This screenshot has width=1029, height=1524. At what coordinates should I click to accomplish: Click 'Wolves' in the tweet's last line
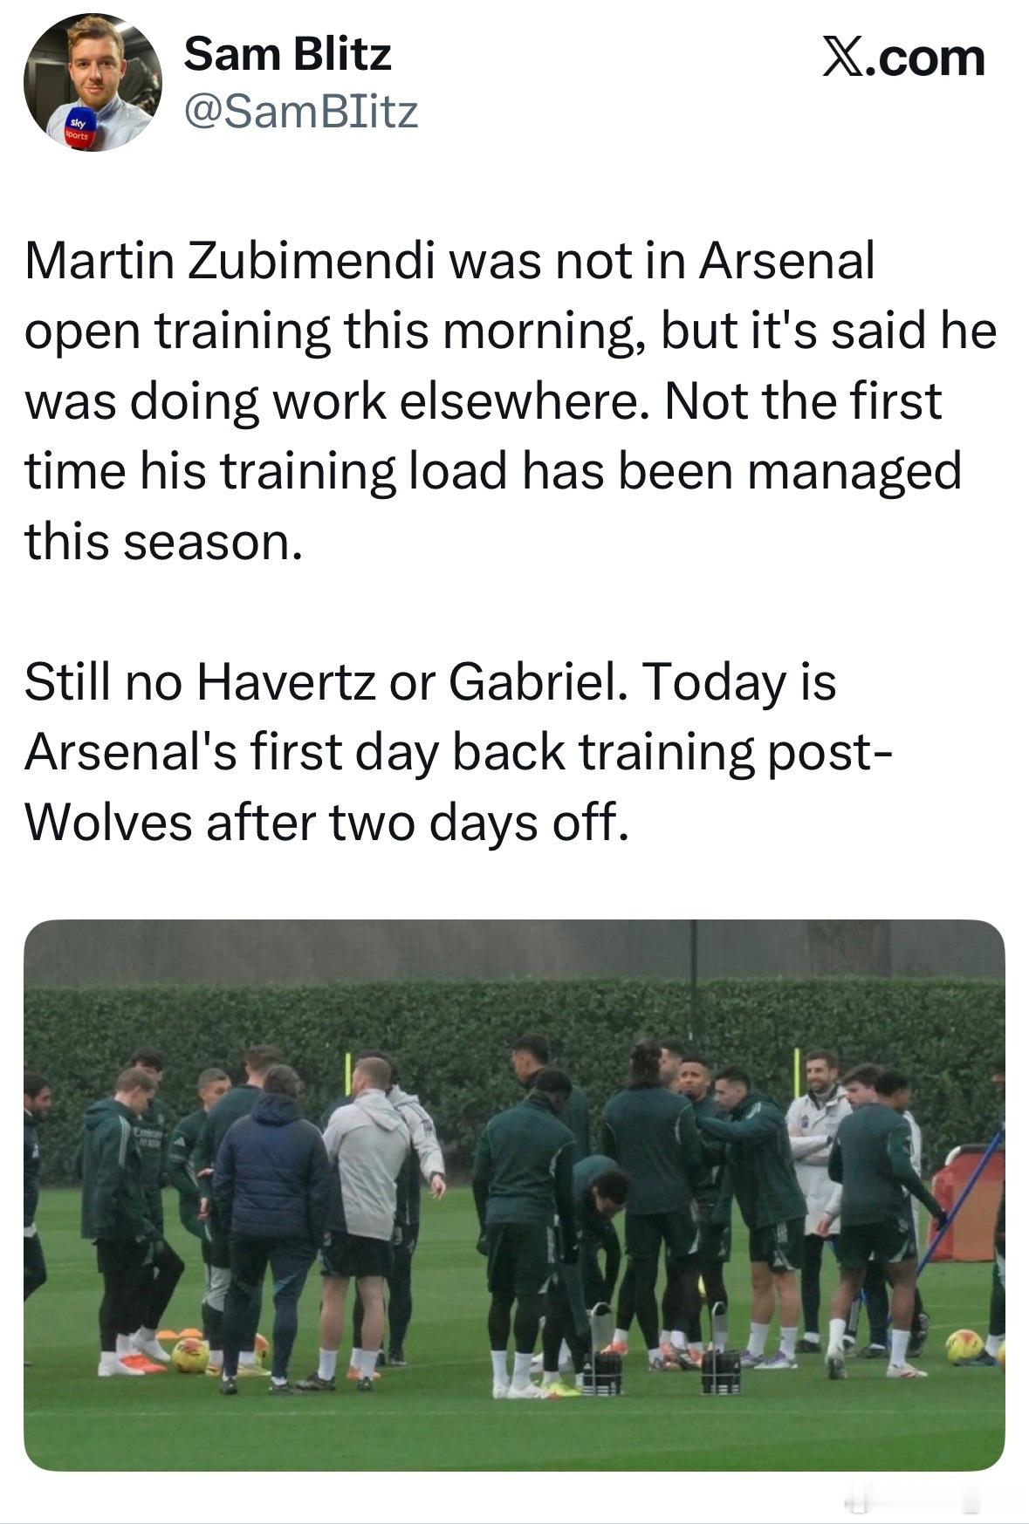coord(108,822)
